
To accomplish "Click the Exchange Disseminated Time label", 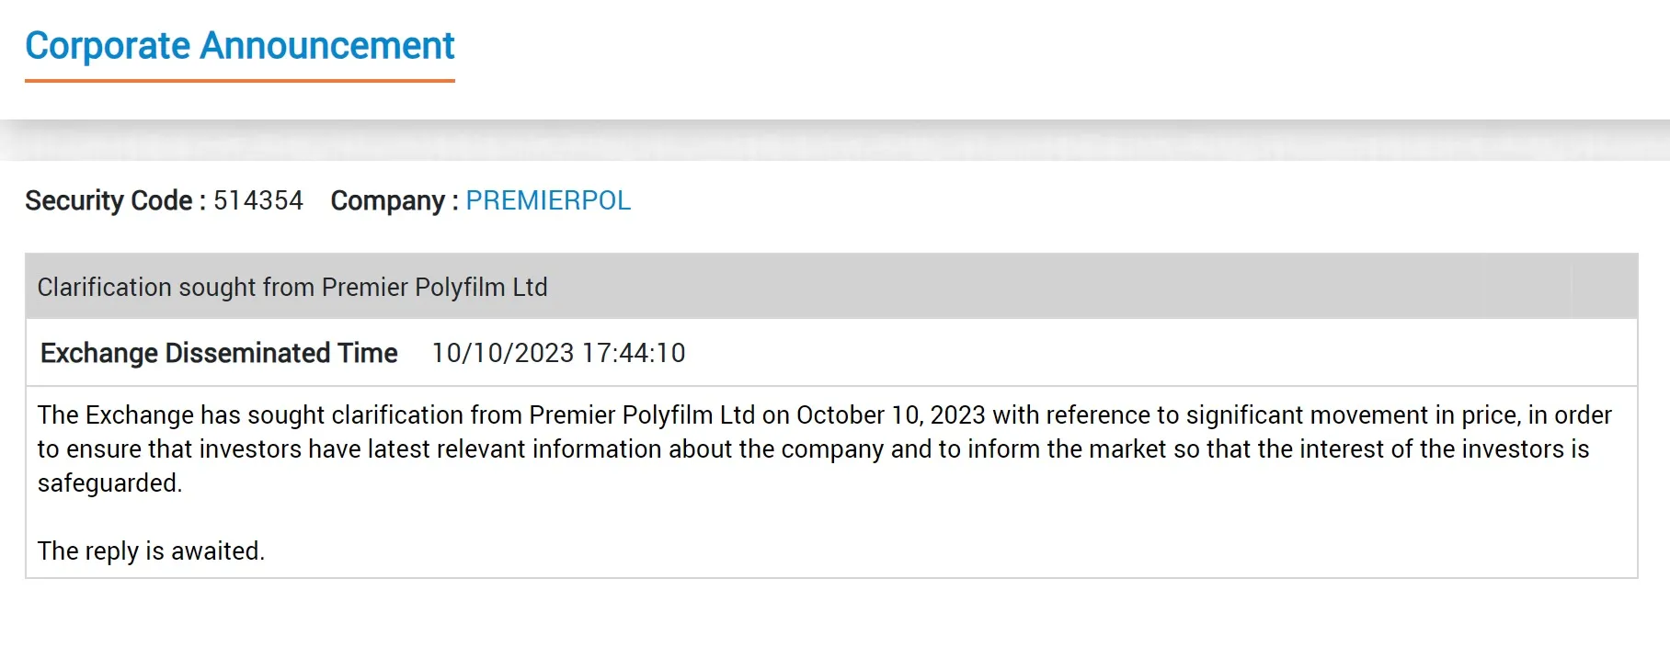I will [219, 353].
